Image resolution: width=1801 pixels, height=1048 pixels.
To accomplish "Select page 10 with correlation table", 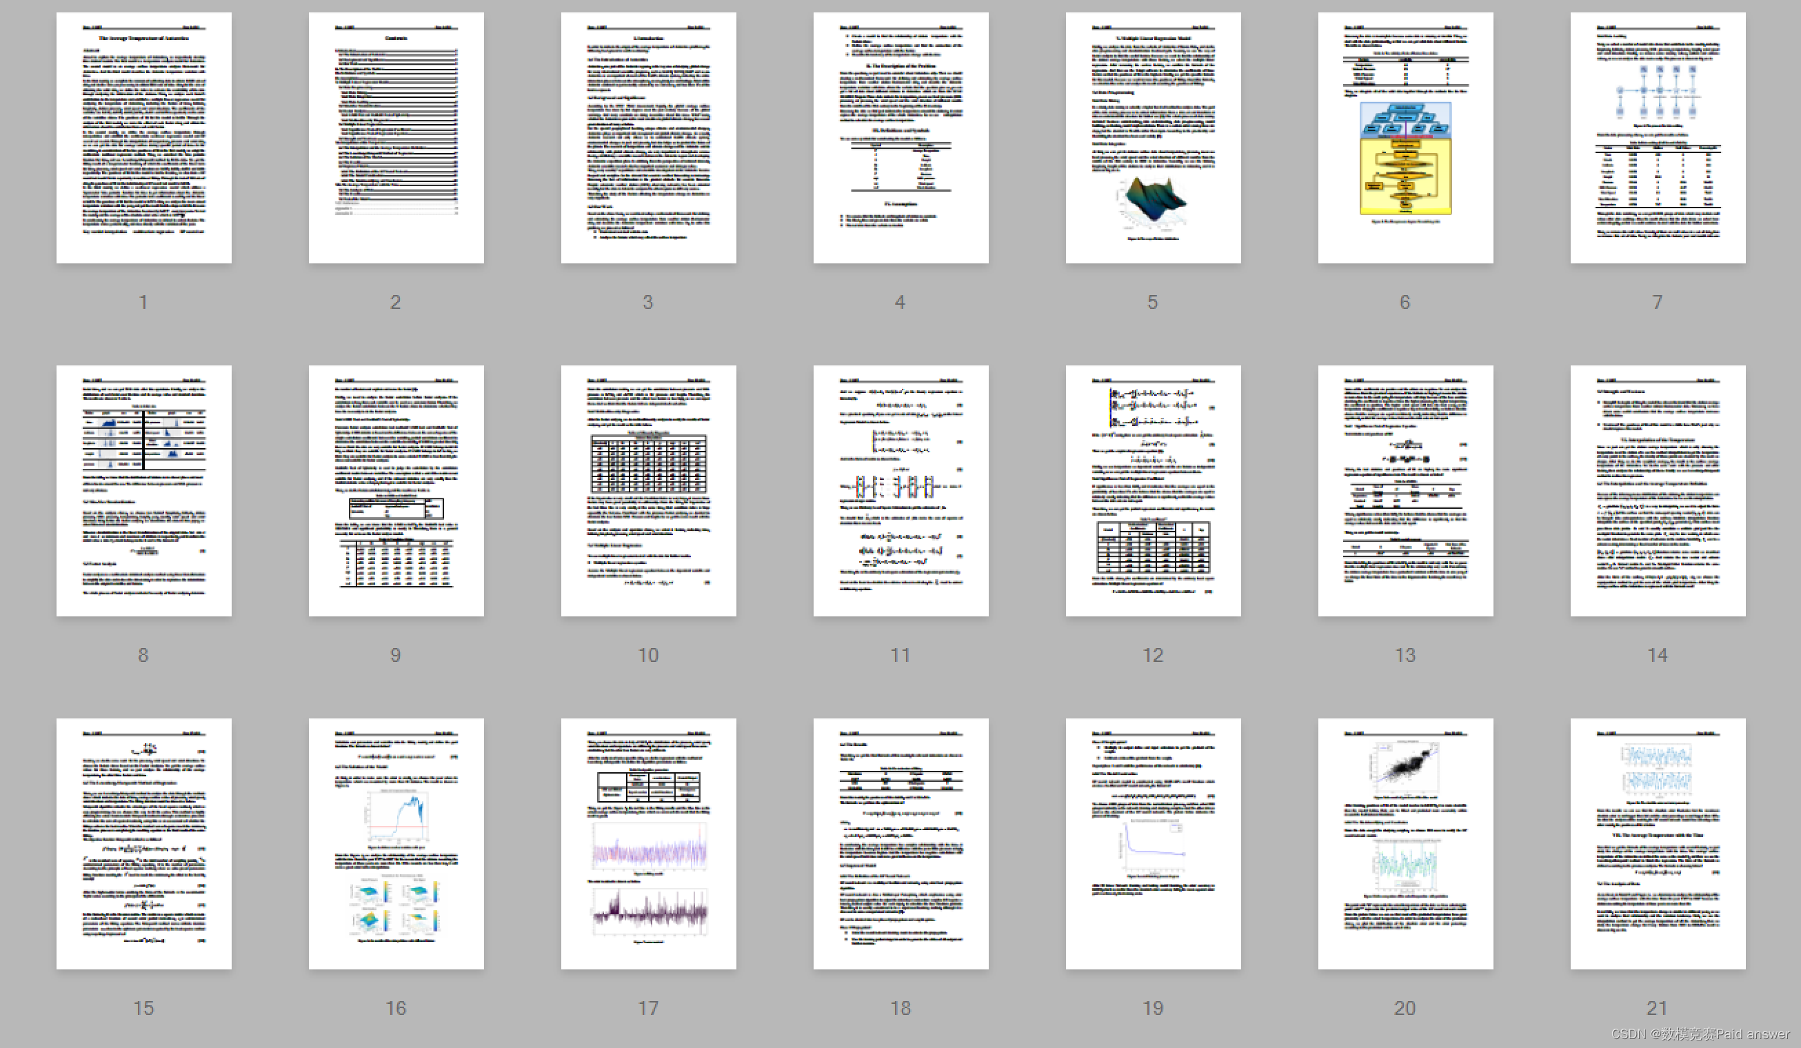I will coord(648,490).
